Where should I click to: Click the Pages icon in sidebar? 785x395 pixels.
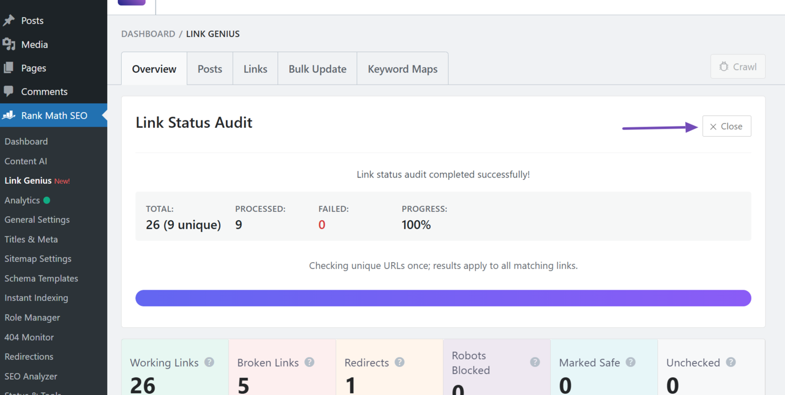point(8,68)
